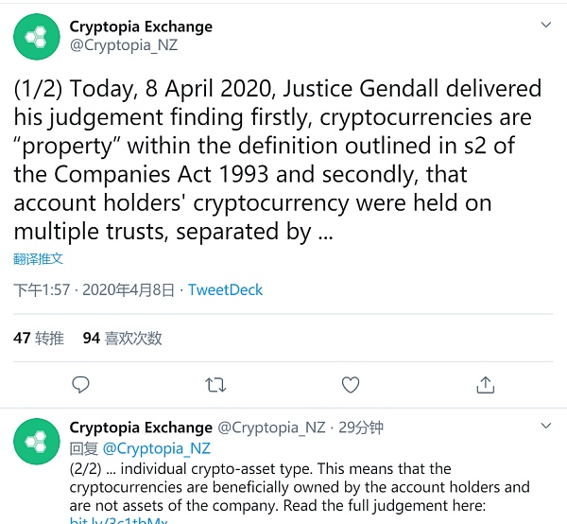Click the 回复 @Cryptopia_NZ mention link
The image size is (567, 524).
coord(156,448)
